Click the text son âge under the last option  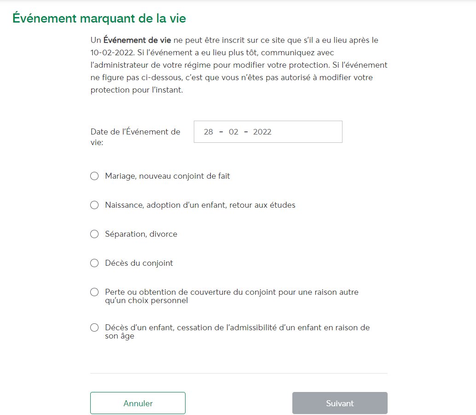[120, 336]
